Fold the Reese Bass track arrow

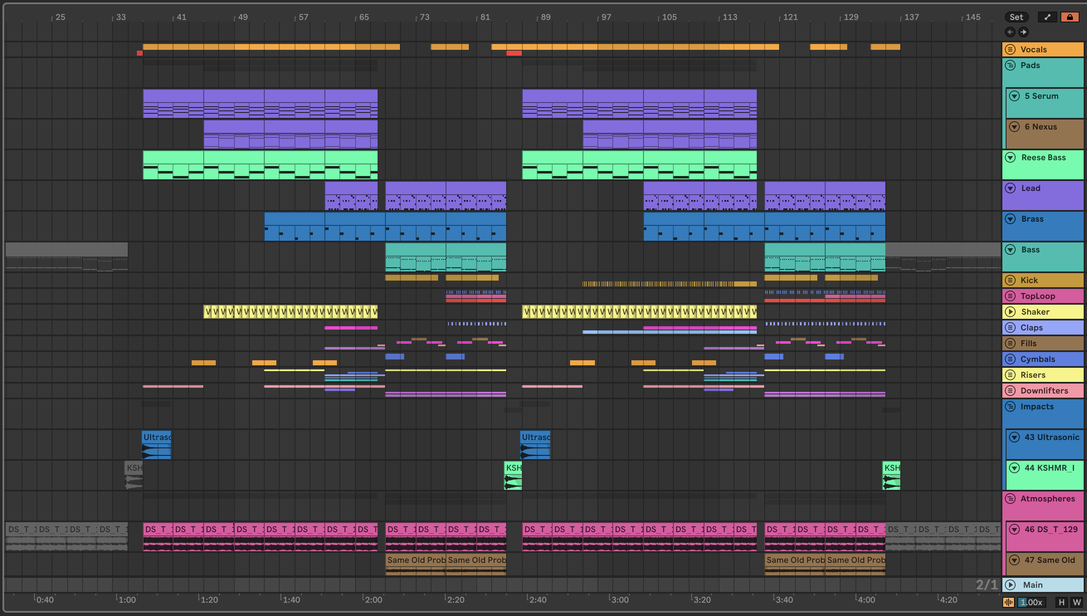click(x=1010, y=157)
